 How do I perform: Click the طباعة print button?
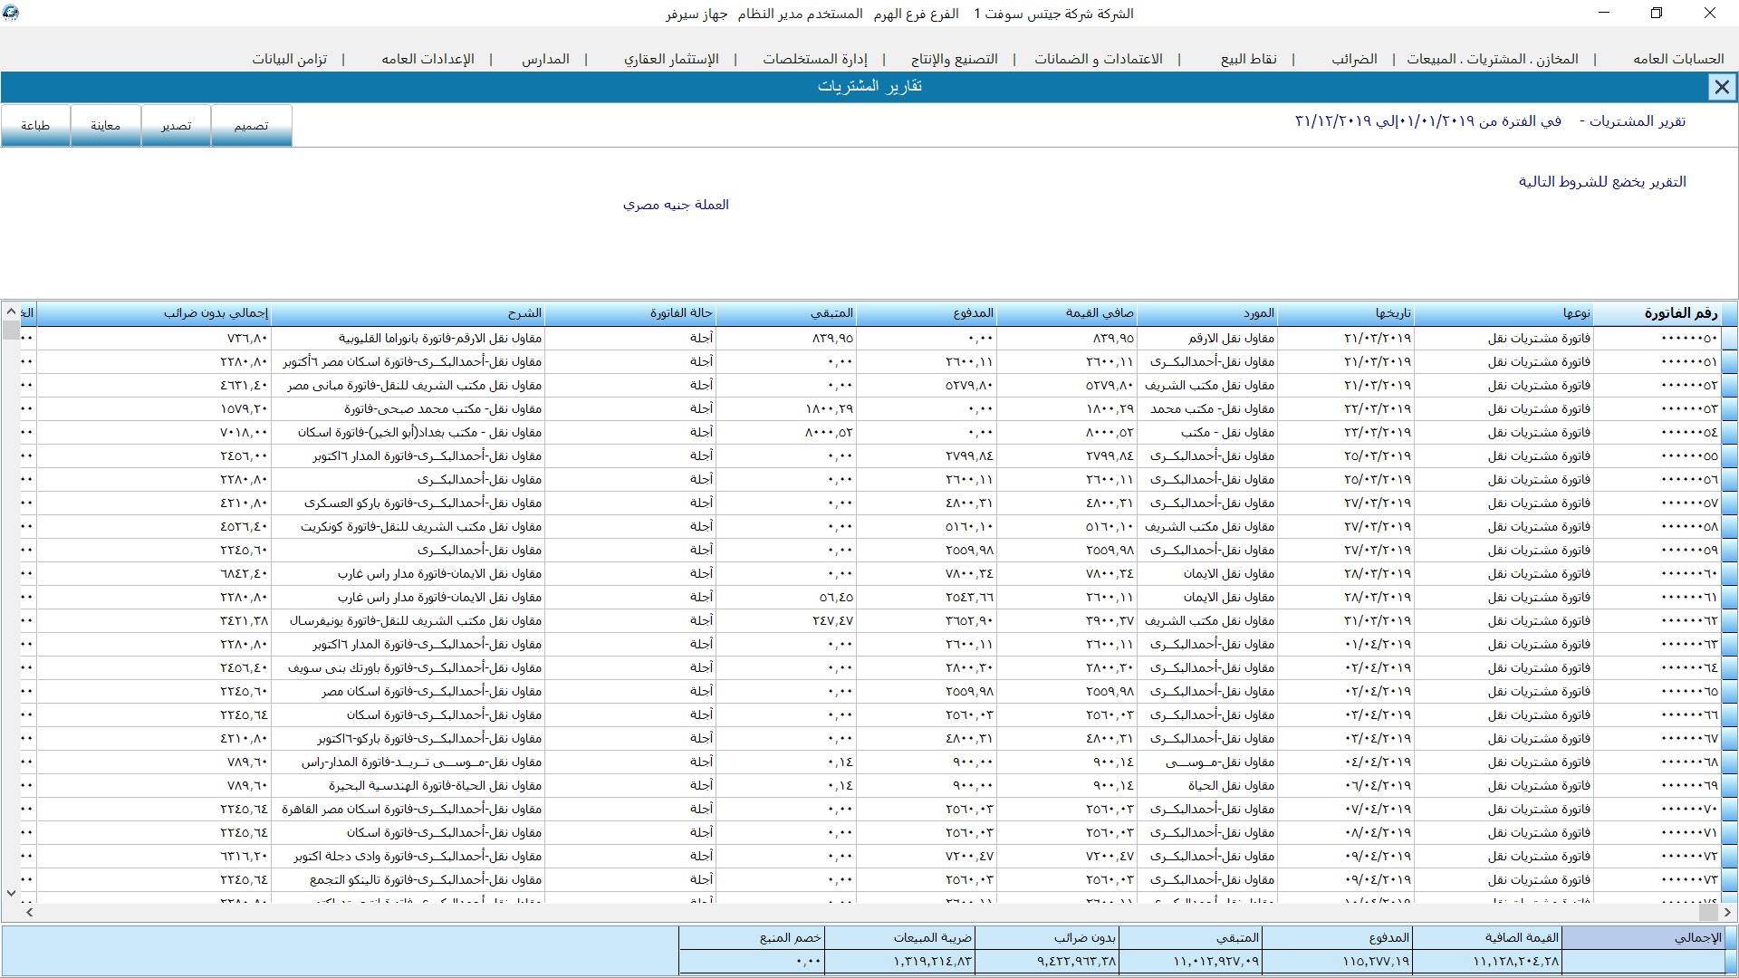[35, 125]
